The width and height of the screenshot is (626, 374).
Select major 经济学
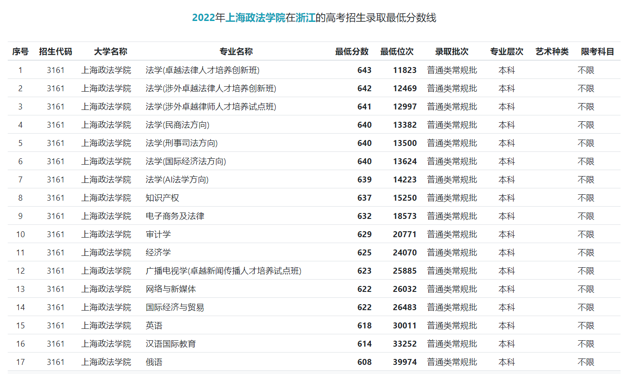[158, 253]
